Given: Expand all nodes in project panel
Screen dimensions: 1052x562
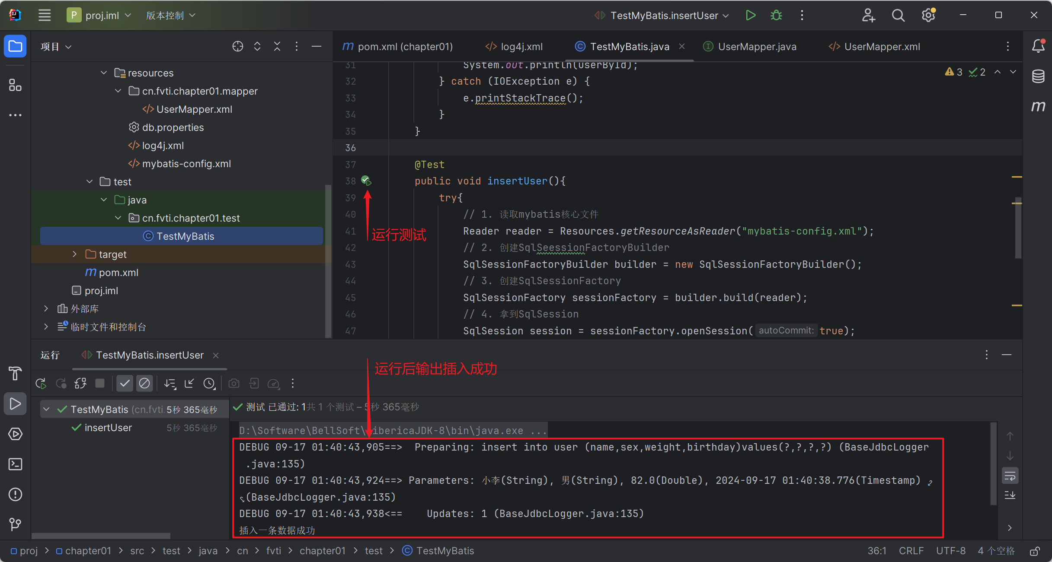Looking at the screenshot, I should point(257,46).
